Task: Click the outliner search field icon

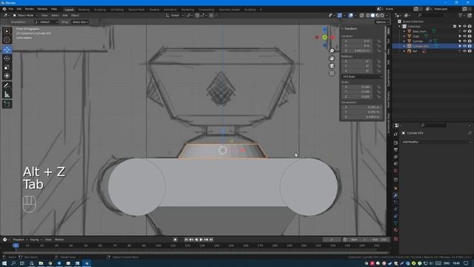Action: (x=420, y=15)
